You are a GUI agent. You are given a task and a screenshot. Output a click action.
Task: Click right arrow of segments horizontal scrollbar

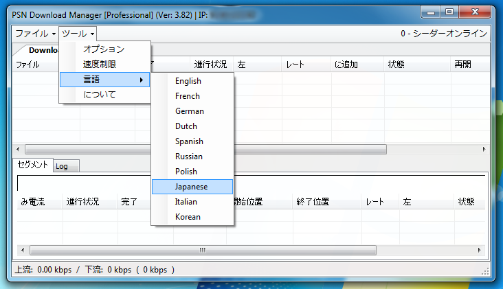coord(479,250)
